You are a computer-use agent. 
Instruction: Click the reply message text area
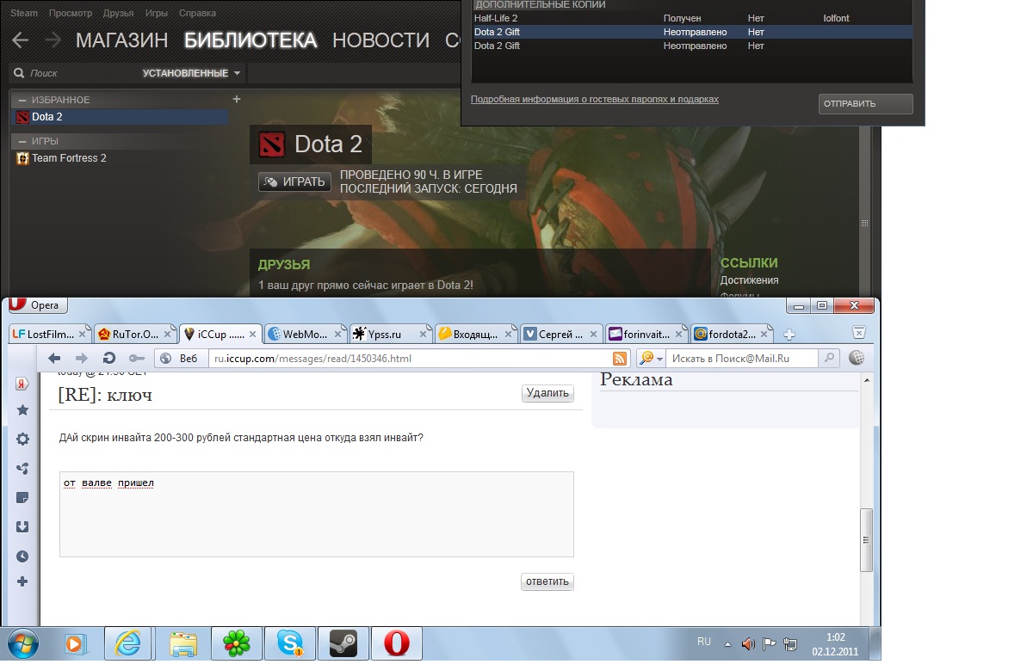(x=317, y=514)
